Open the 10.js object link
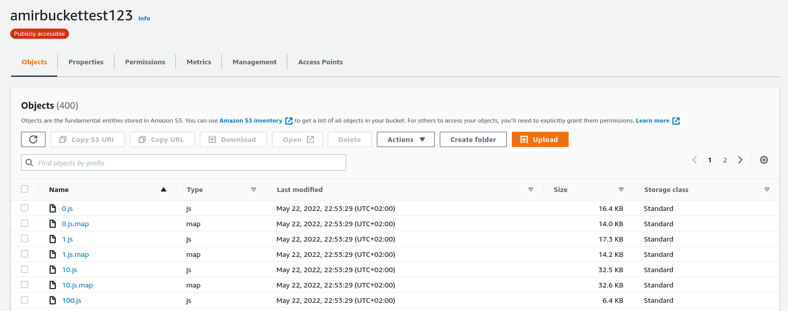 70,270
